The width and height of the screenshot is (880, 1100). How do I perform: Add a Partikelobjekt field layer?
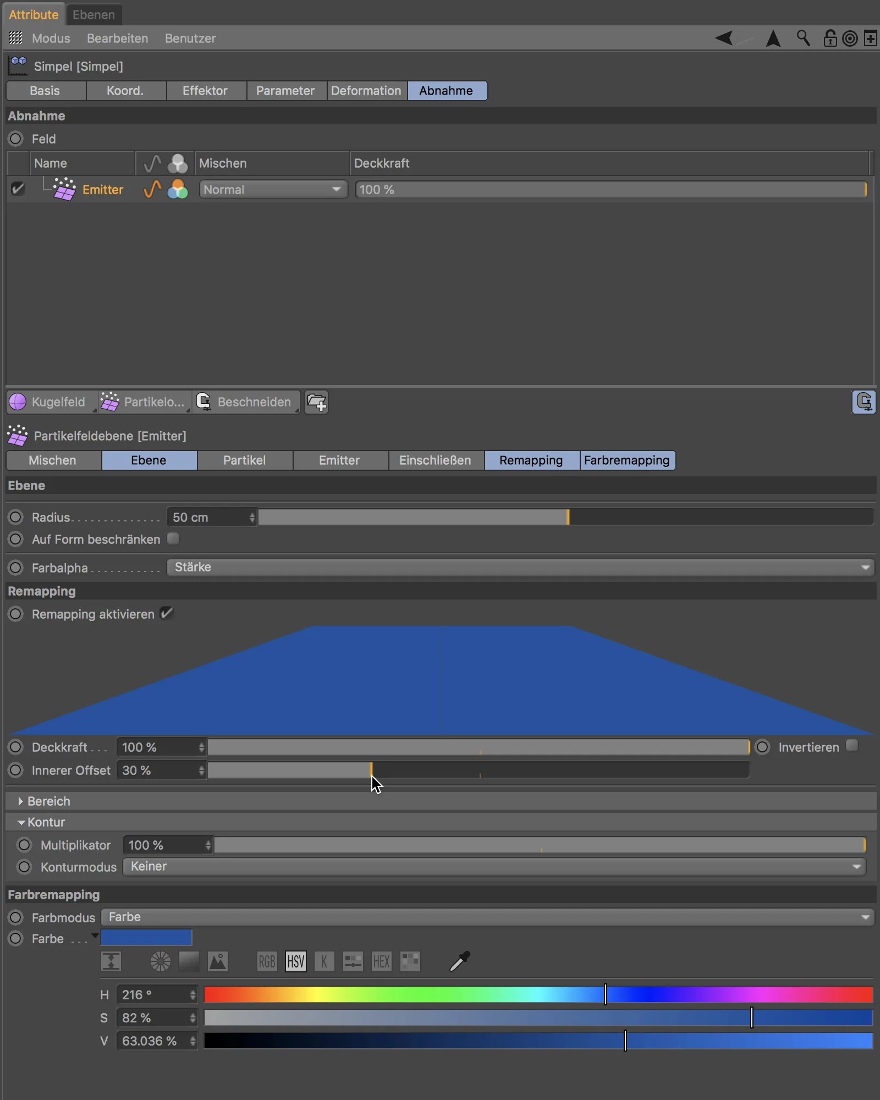145,402
